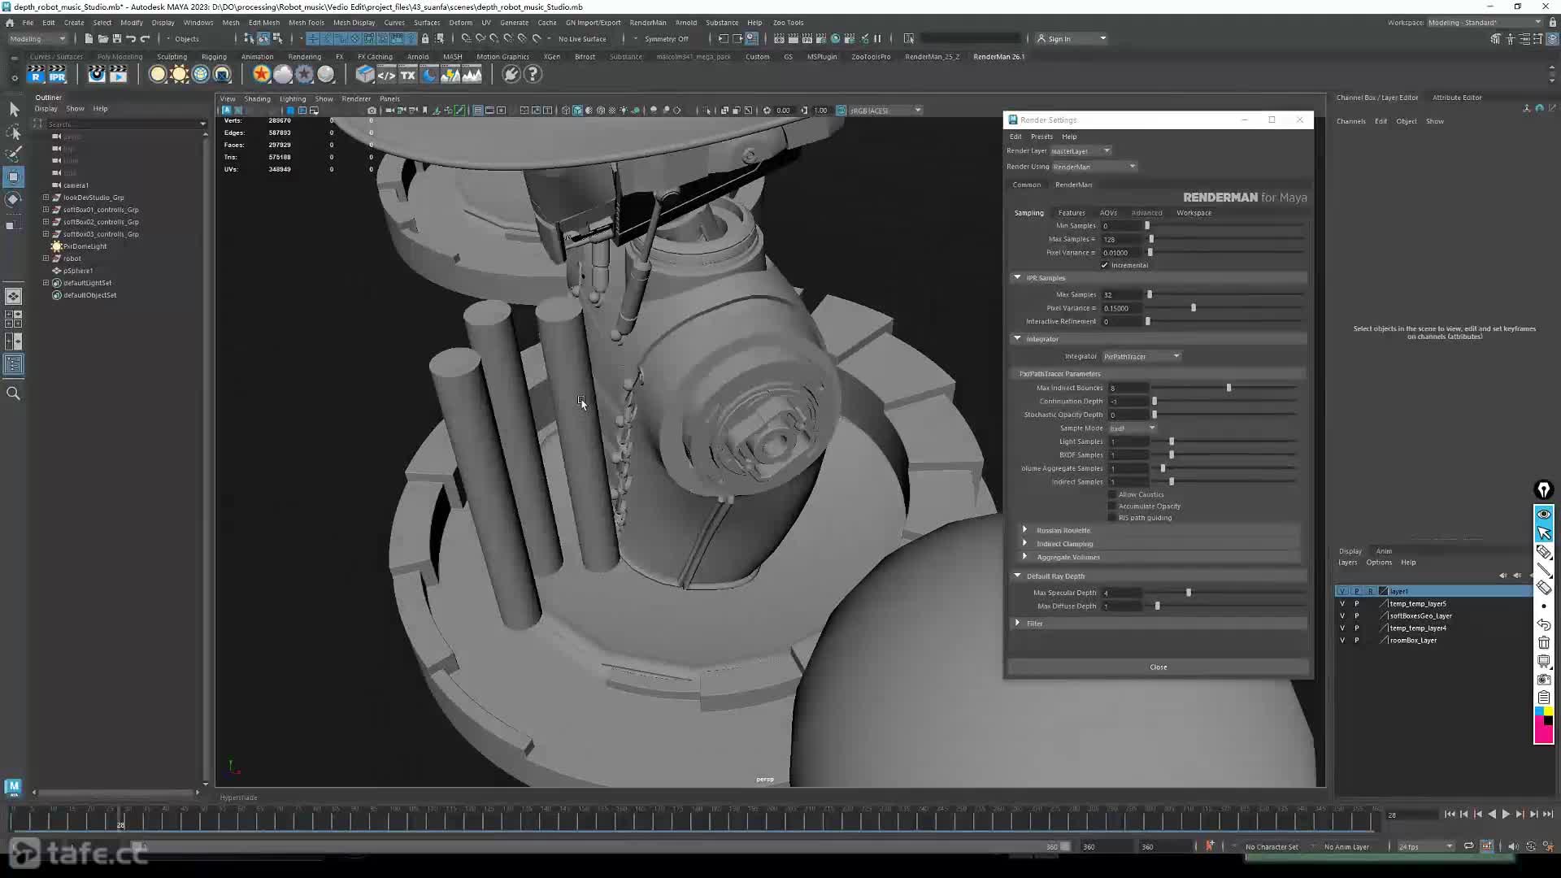Screen dimensions: 1561x878
Task: Toggle visibility V of roomBox_Layer
Action: tap(1342, 641)
